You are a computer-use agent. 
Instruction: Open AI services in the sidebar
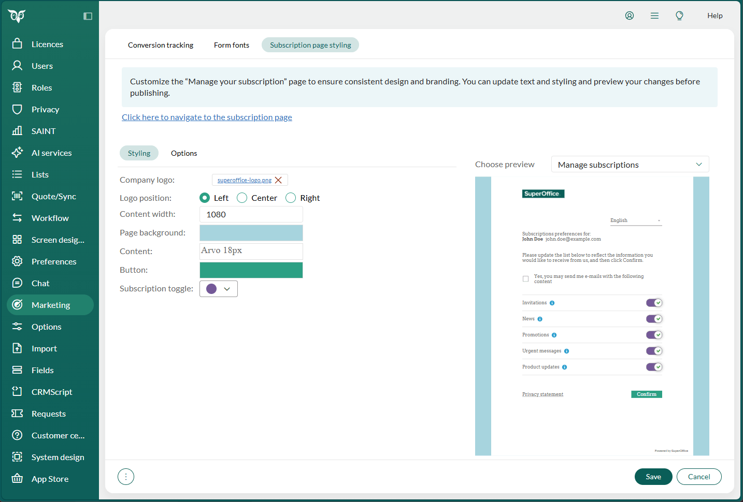coord(50,153)
